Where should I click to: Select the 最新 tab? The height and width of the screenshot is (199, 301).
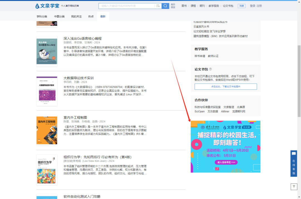(x=103, y=17)
